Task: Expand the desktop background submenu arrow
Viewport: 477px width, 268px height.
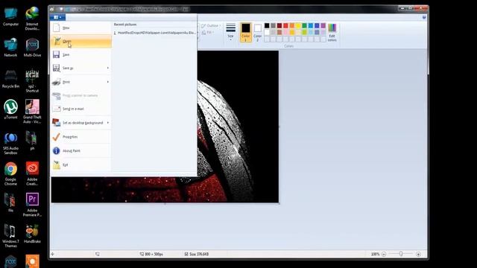Action: click(x=108, y=123)
